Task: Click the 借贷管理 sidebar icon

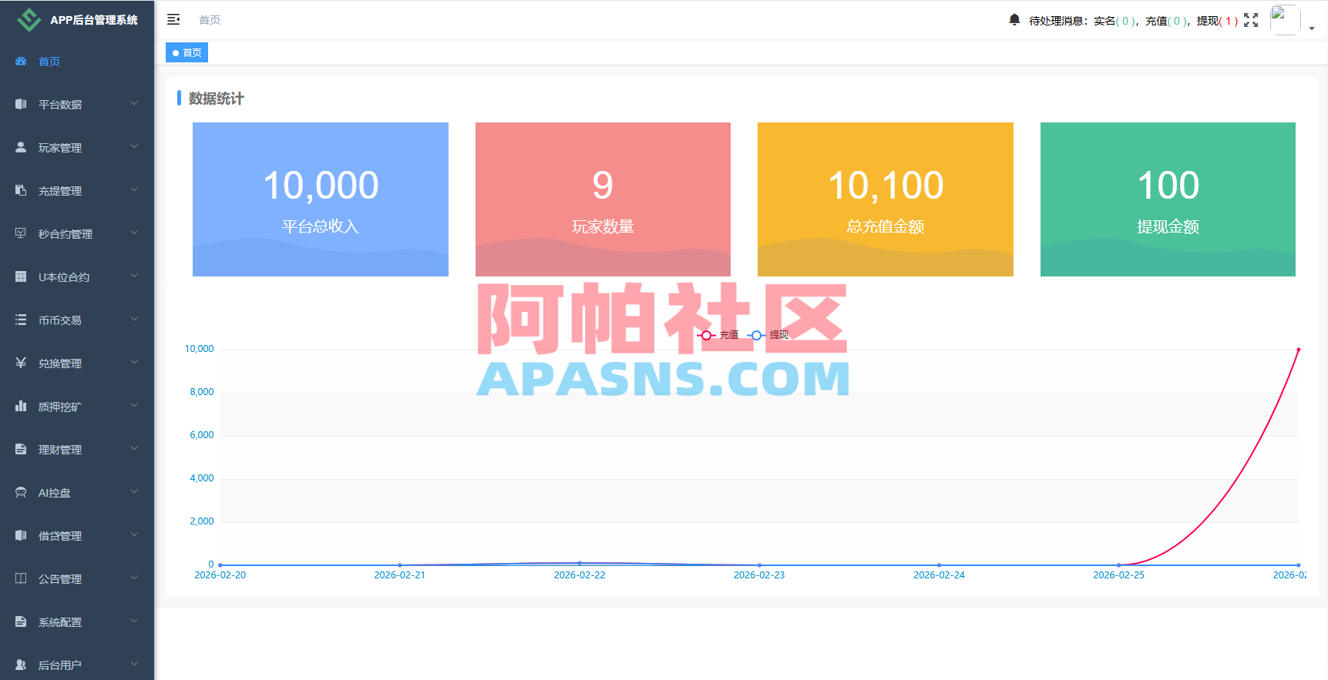Action: click(x=21, y=535)
